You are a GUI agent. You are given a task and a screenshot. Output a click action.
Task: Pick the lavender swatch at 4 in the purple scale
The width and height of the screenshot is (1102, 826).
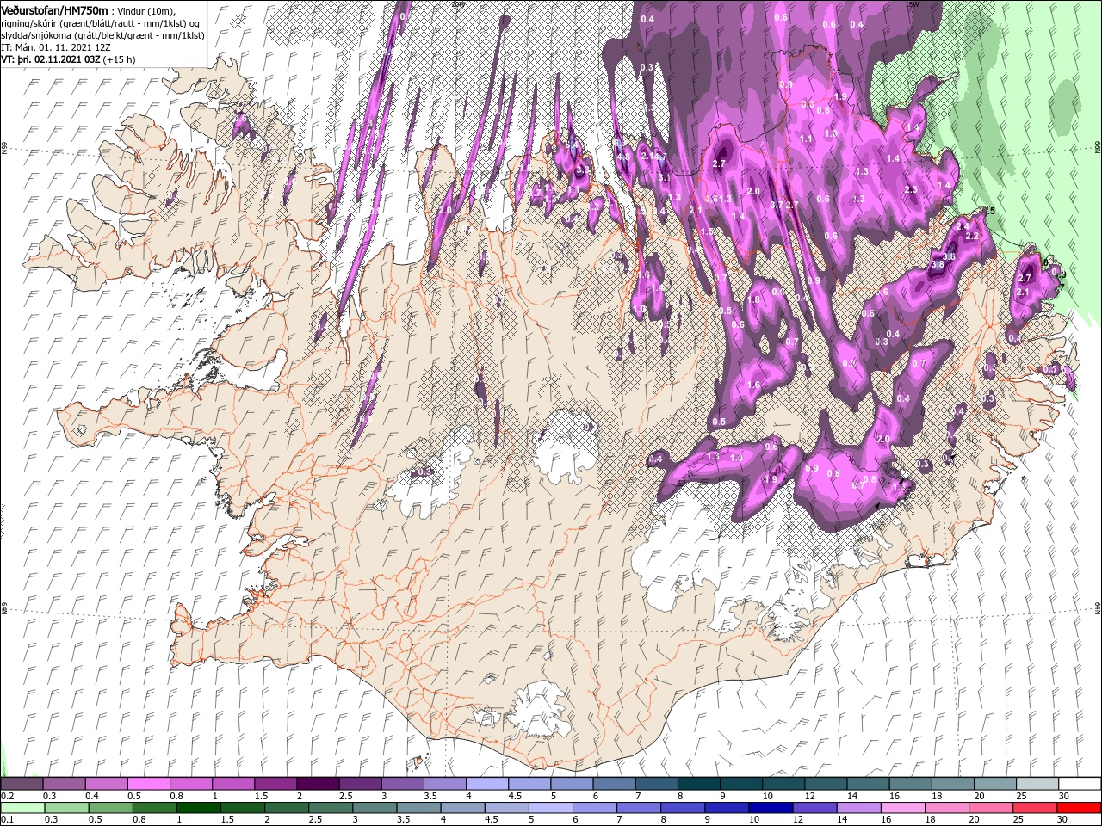pyautogui.click(x=487, y=784)
